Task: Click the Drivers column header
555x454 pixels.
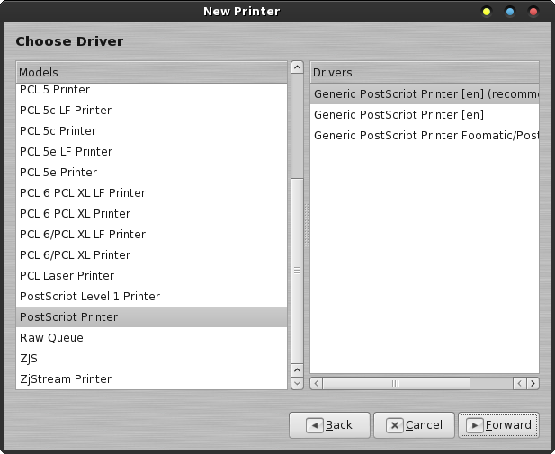Action: click(x=425, y=72)
